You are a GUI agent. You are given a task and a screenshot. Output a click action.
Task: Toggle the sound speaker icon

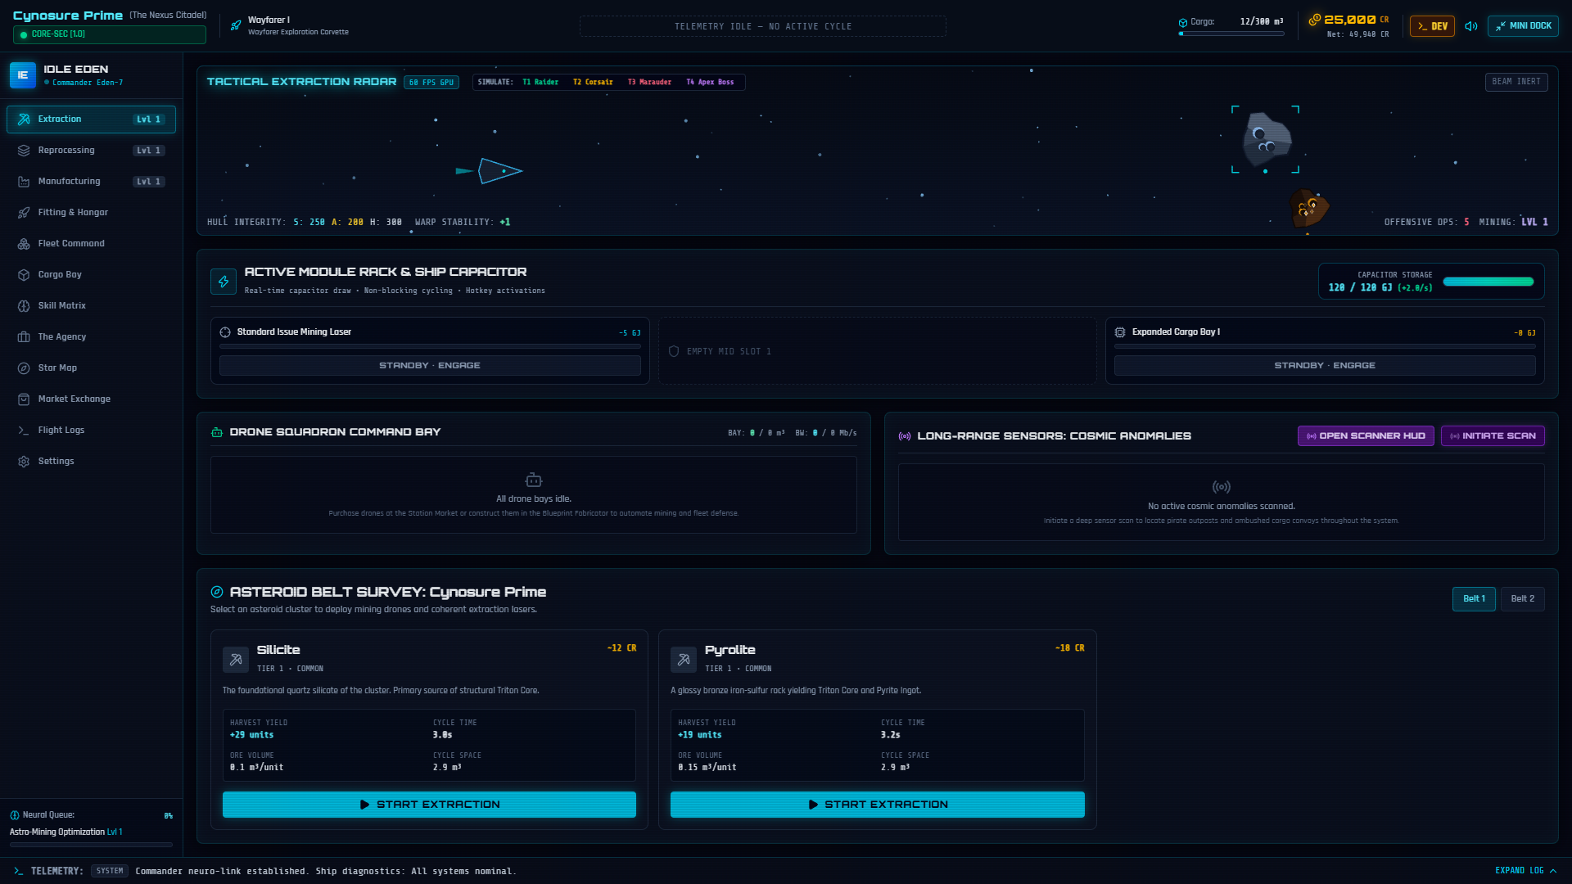pos(1471,26)
